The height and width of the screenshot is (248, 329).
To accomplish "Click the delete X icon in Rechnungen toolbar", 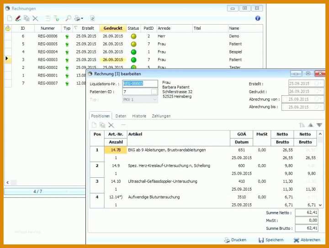I will (35, 18).
